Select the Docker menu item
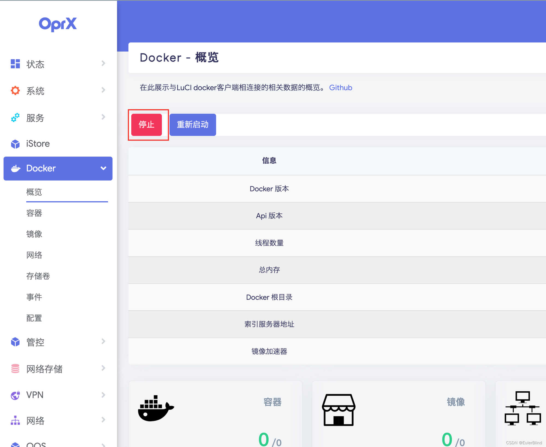The image size is (546, 447). (x=58, y=168)
